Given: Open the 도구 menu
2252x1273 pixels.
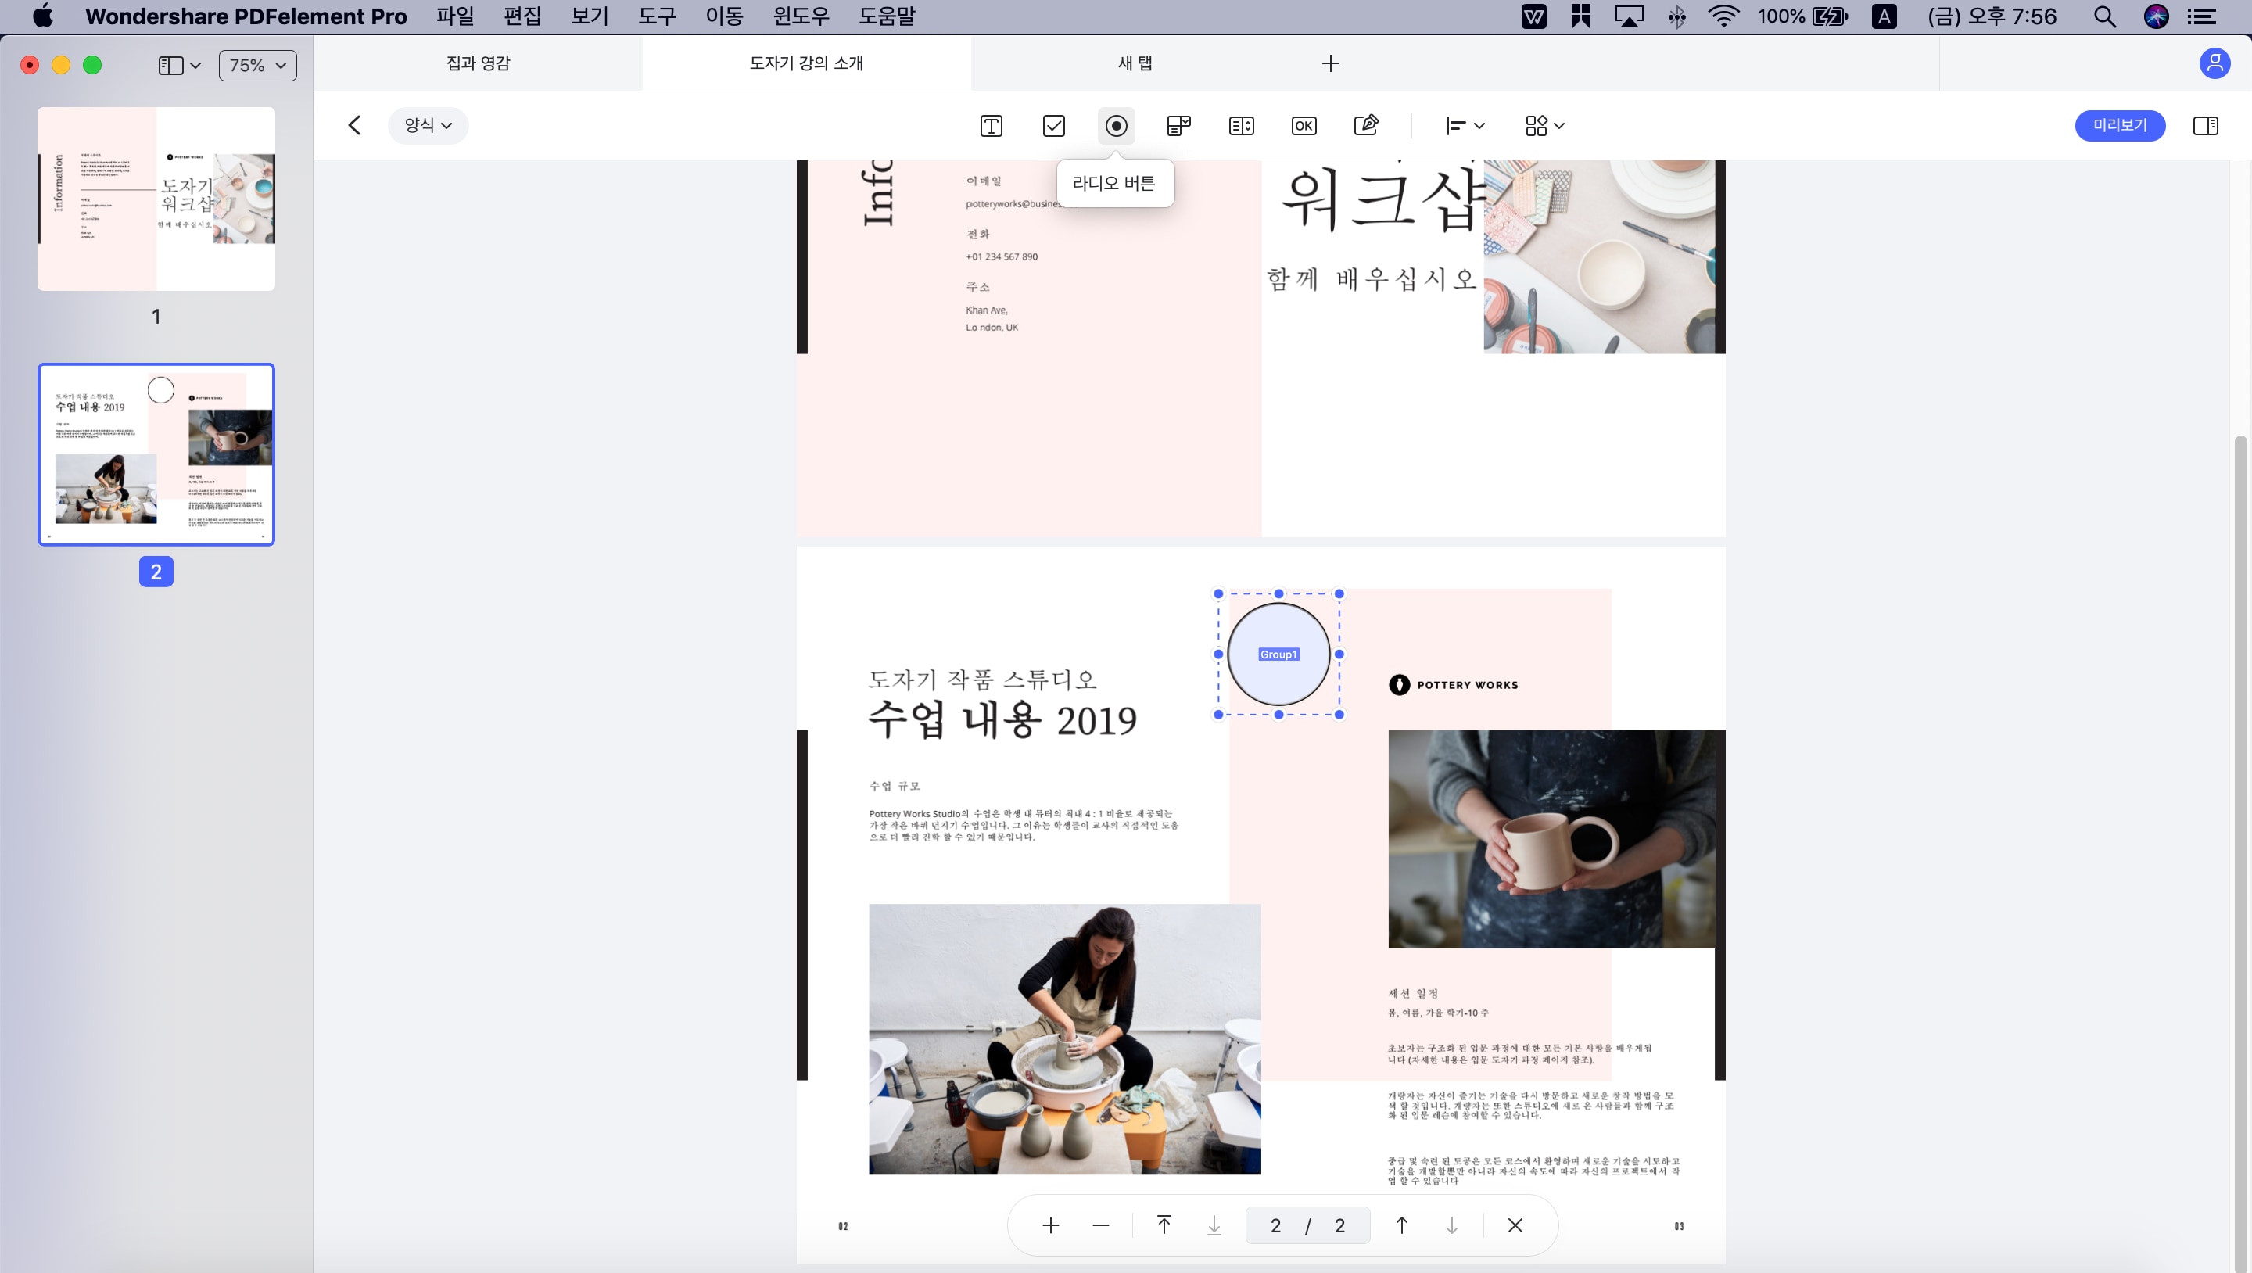Looking at the screenshot, I should click(x=657, y=16).
